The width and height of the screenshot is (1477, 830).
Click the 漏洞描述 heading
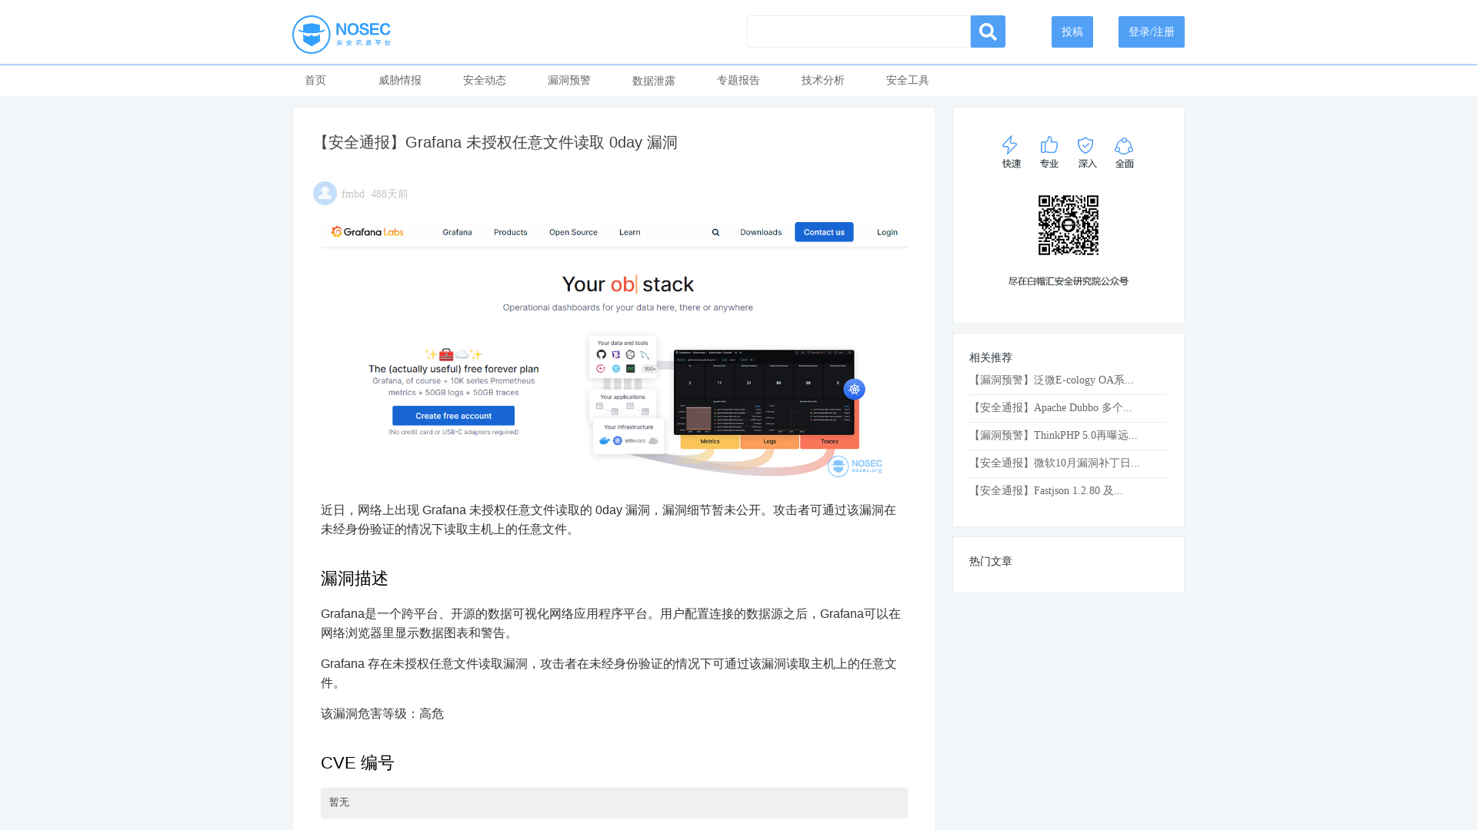pyautogui.click(x=355, y=579)
